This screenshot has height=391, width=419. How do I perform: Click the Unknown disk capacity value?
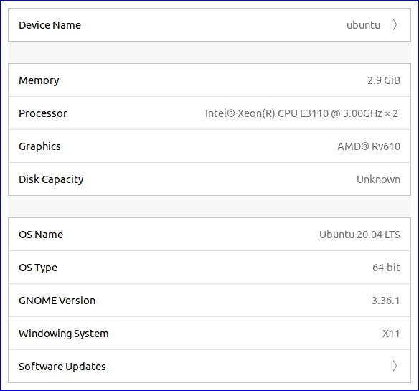point(378,179)
